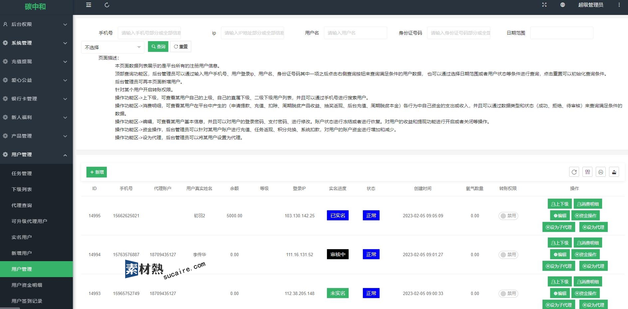Expand the 新人福利 sidebar group
The width and height of the screenshot is (628, 309).
(36, 117)
